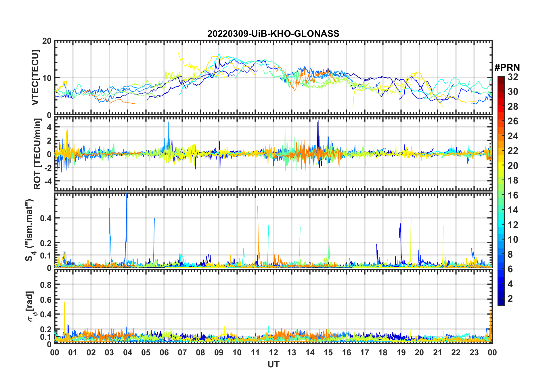
Task: Click UT axis hour label 09
Action: (219, 352)
